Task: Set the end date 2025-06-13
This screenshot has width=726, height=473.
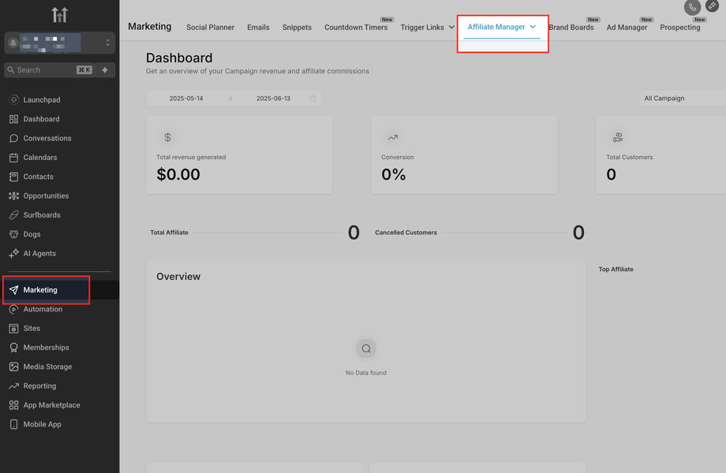Action: 273,98
